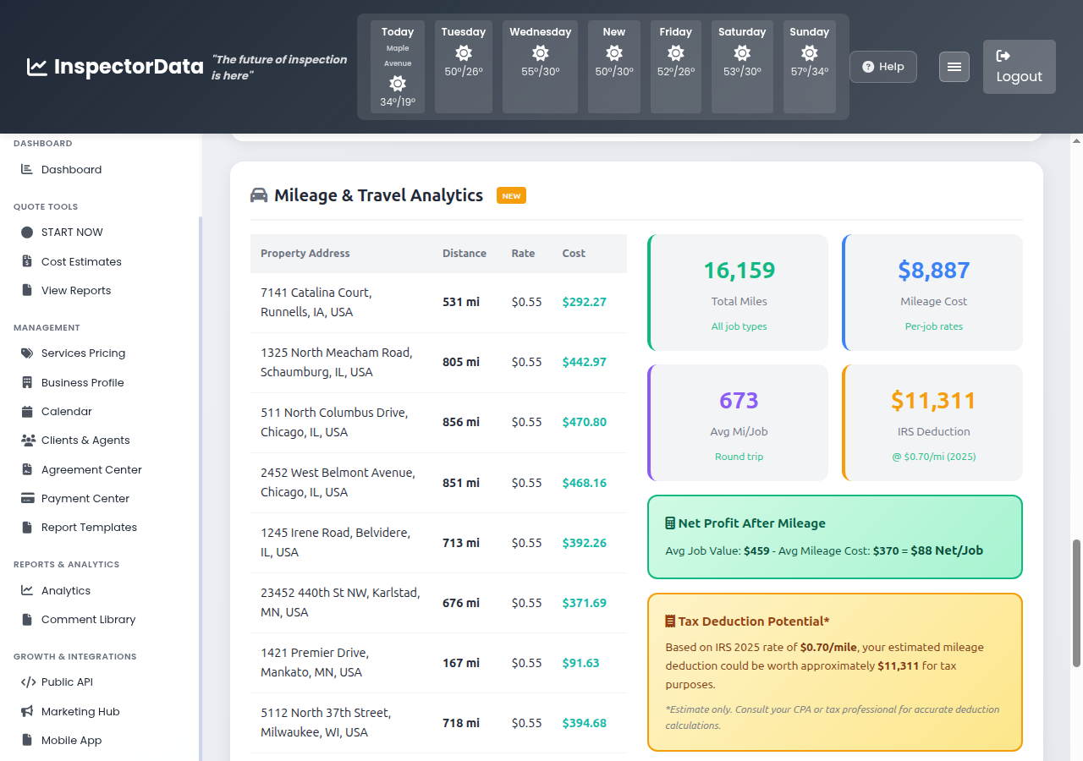Viewport: 1083px width, 761px height.
Task: Click the Mobile App icon
Action: (26, 740)
